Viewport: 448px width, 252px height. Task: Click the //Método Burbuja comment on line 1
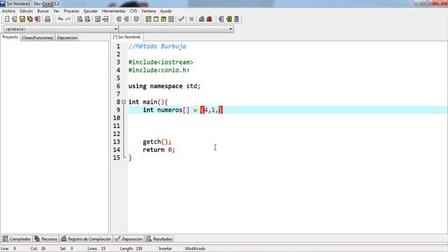pyautogui.click(x=157, y=46)
